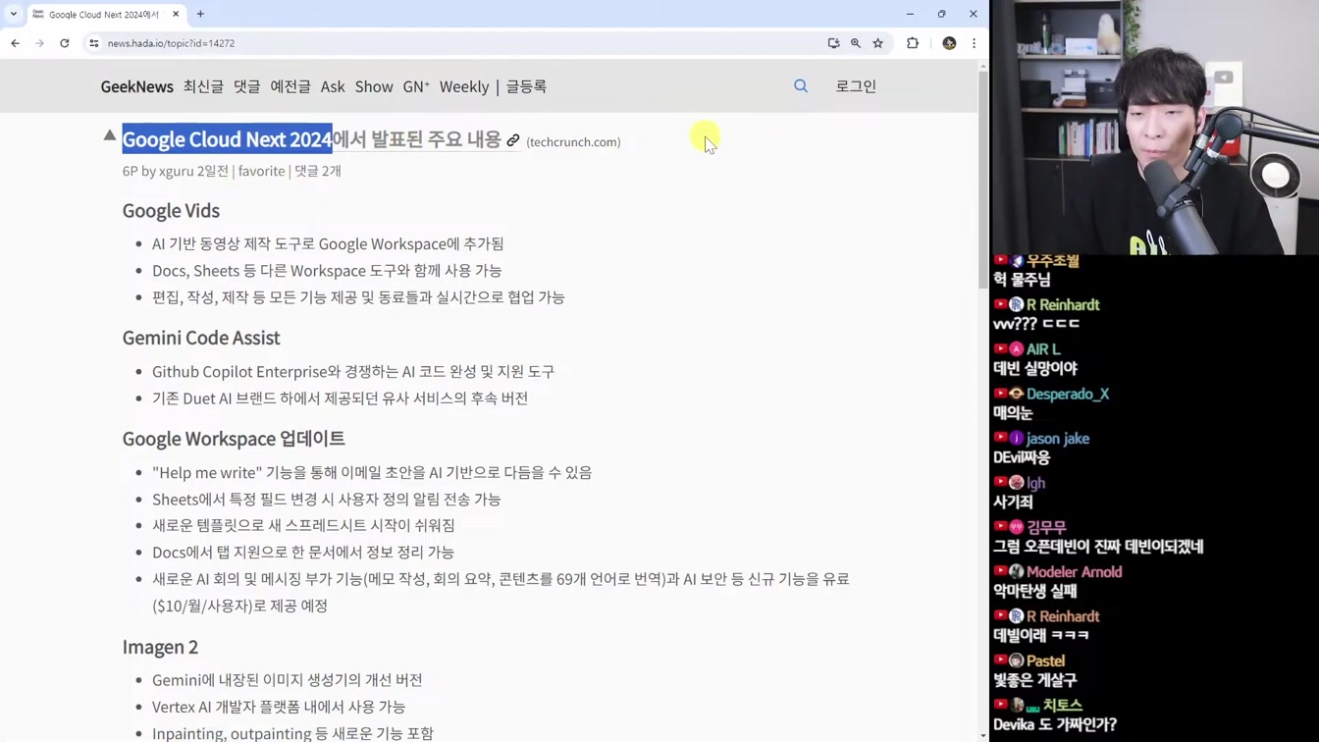The width and height of the screenshot is (1319, 742).
Task: Bookmark this page with star icon
Action: (x=878, y=43)
